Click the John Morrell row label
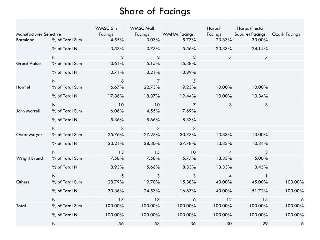This screenshot has width=320, height=240. 28,111
